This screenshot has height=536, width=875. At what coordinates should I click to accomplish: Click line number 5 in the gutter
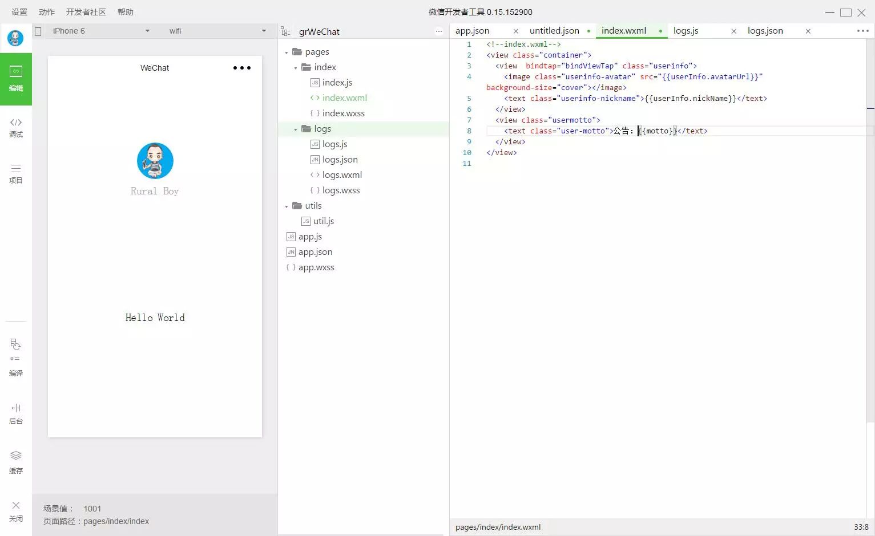click(469, 99)
